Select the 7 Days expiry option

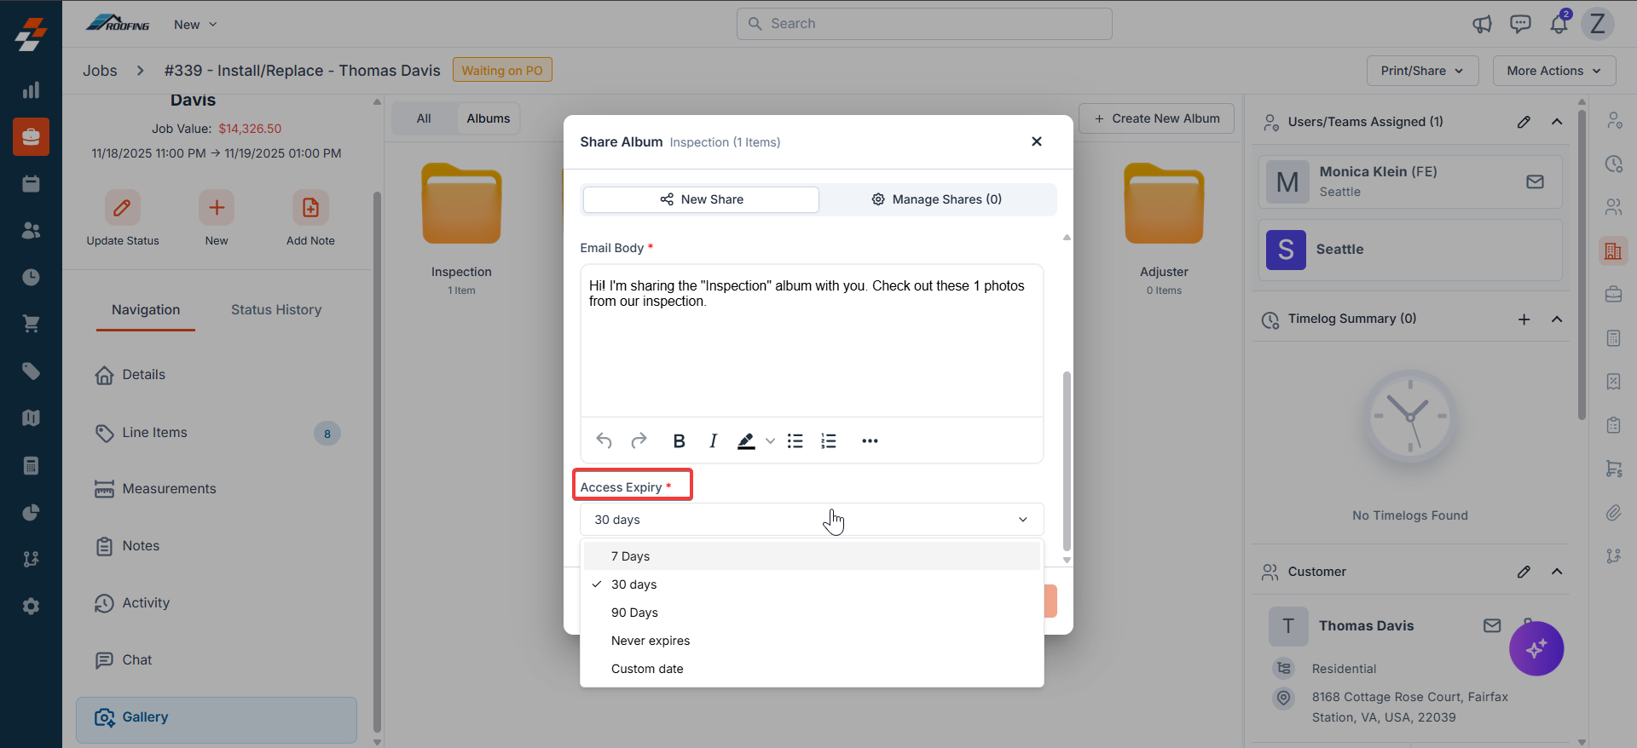pyautogui.click(x=812, y=556)
